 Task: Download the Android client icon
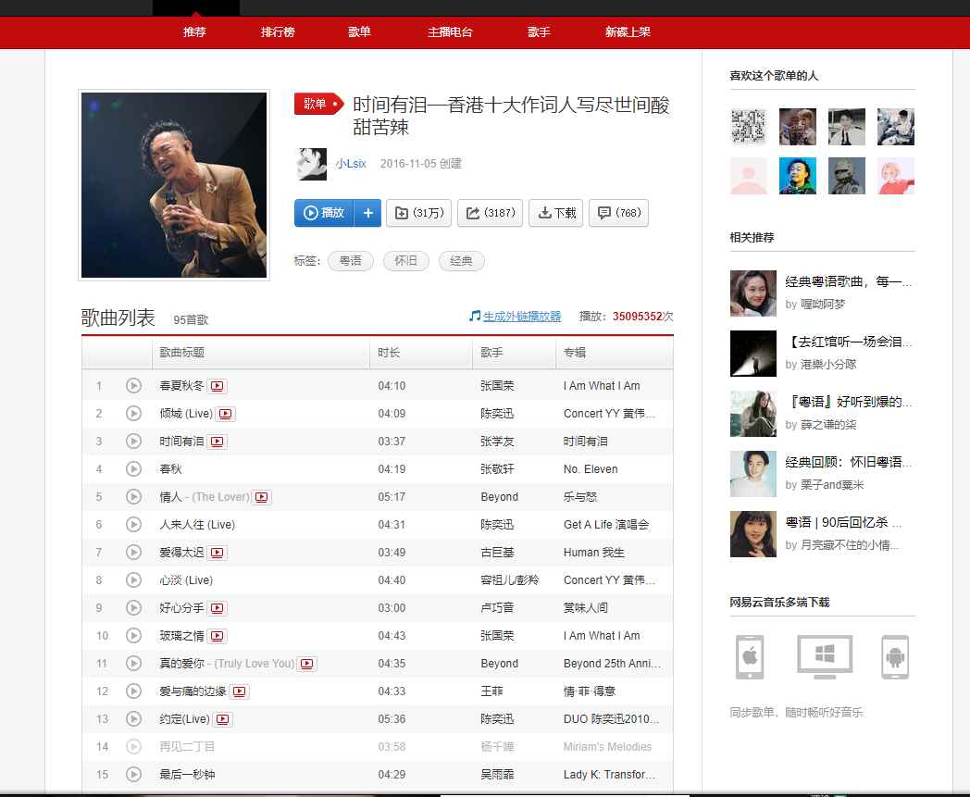coord(894,656)
